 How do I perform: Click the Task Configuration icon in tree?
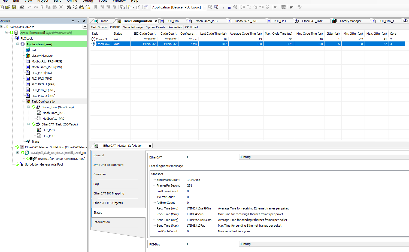[28, 101]
